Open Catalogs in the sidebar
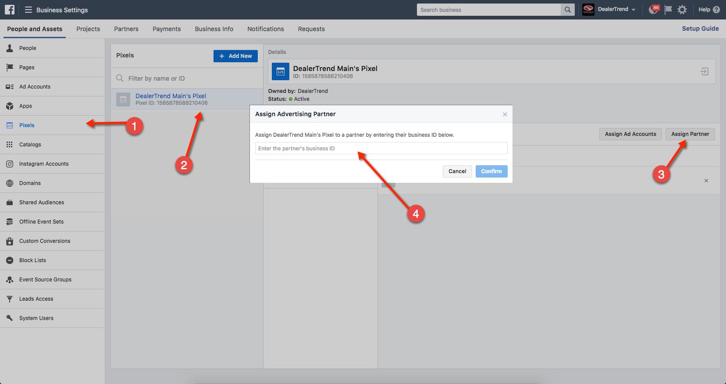Image resolution: width=726 pixels, height=384 pixels. [52, 145]
